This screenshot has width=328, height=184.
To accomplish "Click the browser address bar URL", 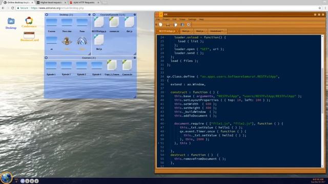I will [x=57, y=8].
